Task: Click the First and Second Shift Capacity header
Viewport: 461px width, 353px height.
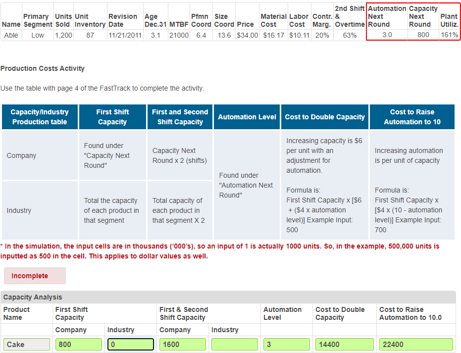Action: click(x=180, y=117)
